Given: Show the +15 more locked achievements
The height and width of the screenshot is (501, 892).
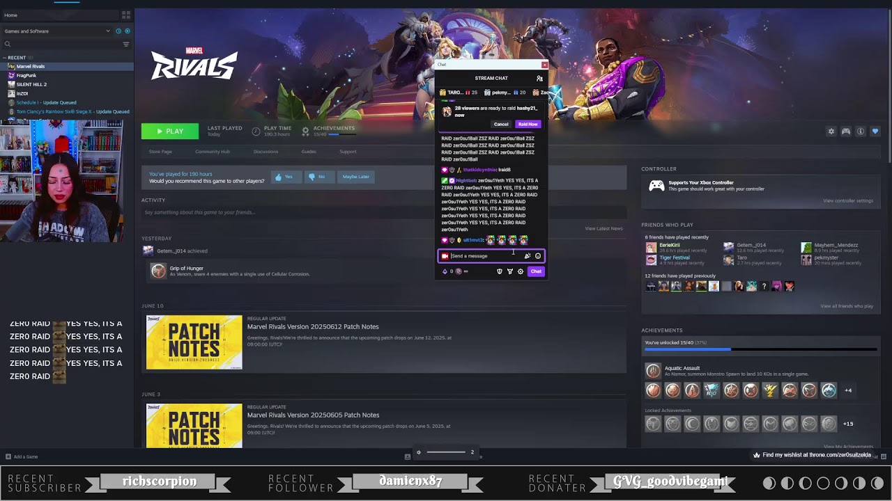Looking at the screenshot, I should tap(848, 424).
